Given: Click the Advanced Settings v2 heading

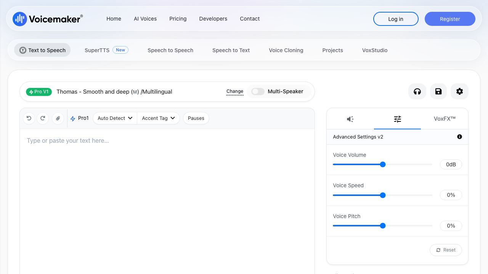Looking at the screenshot, I should pos(358,137).
